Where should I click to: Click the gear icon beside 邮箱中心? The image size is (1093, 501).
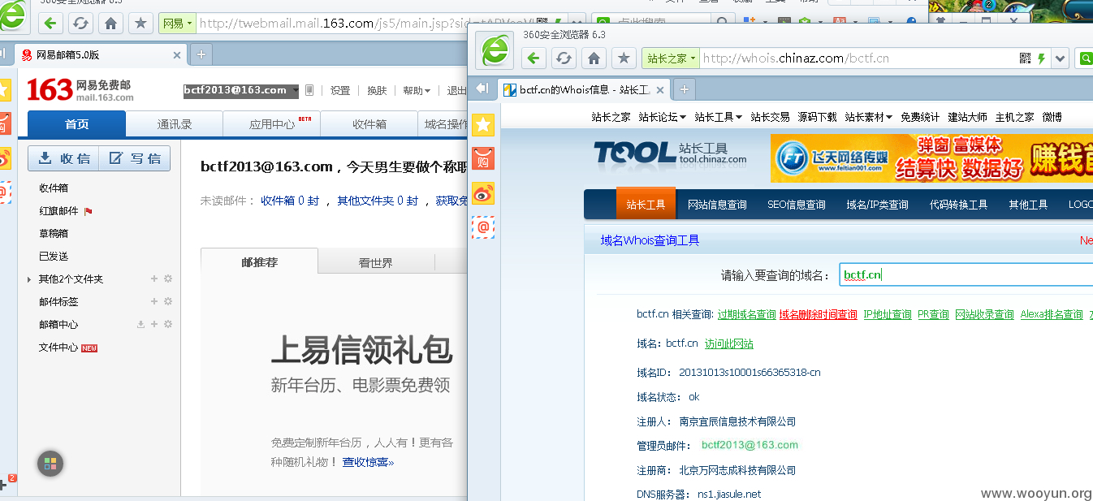pyautogui.click(x=168, y=324)
